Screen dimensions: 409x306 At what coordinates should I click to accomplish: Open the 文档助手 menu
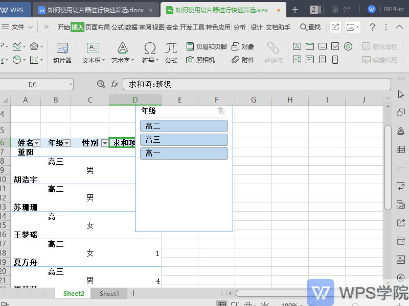coord(278,27)
